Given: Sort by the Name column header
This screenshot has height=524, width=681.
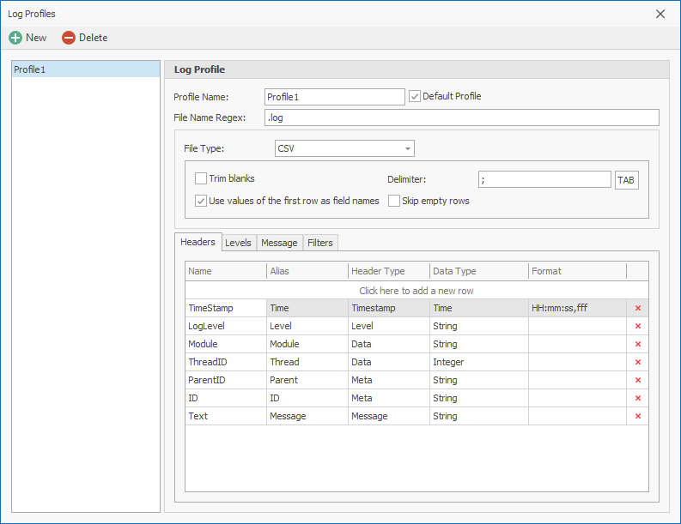Looking at the screenshot, I should (x=225, y=271).
